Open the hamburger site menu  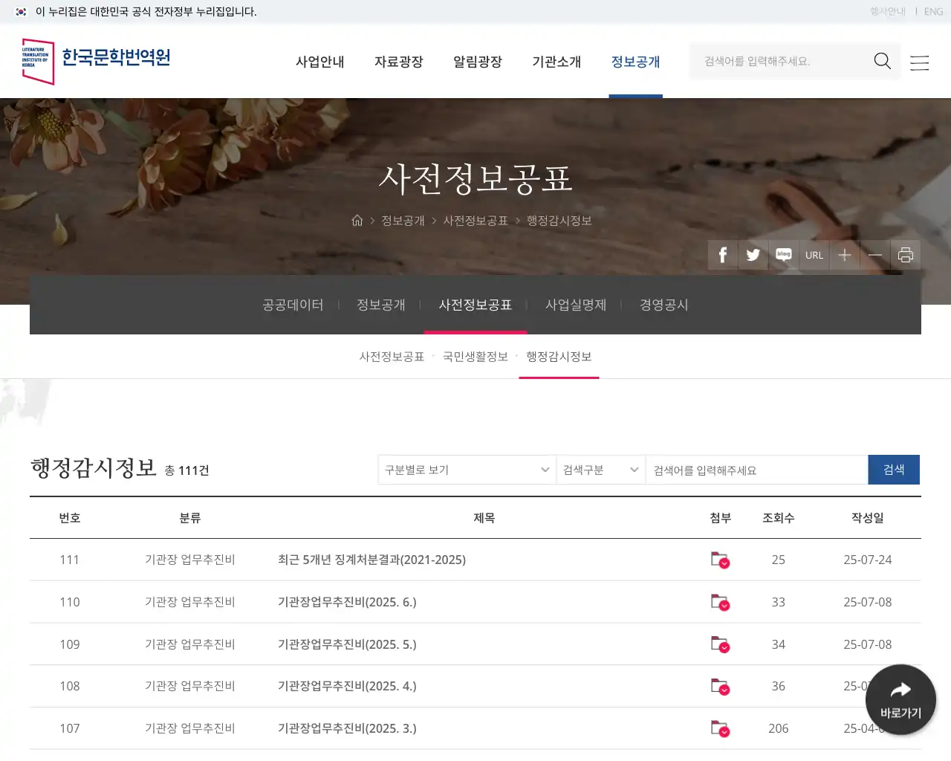click(x=919, y=62)
